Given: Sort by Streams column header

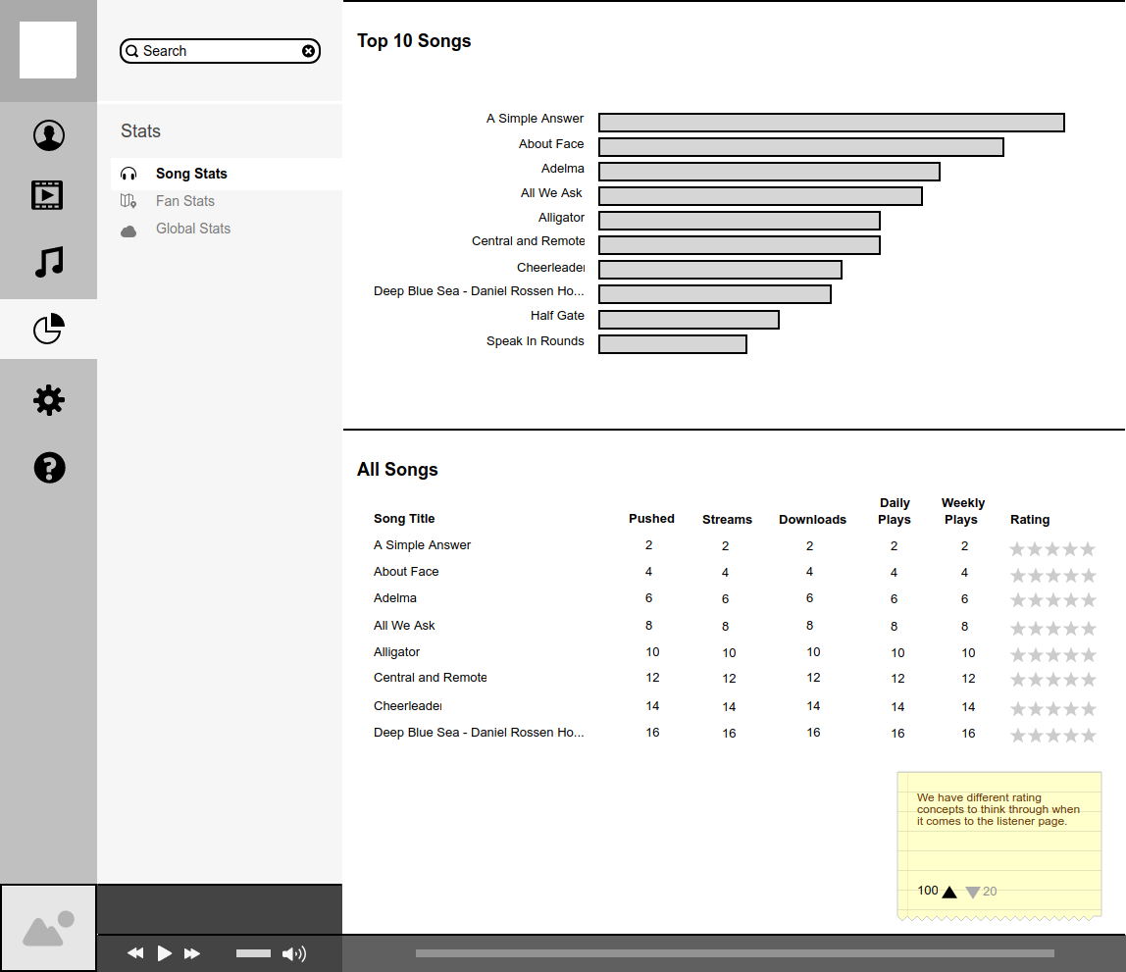Looking at the screenshot, I should (727, 519).
